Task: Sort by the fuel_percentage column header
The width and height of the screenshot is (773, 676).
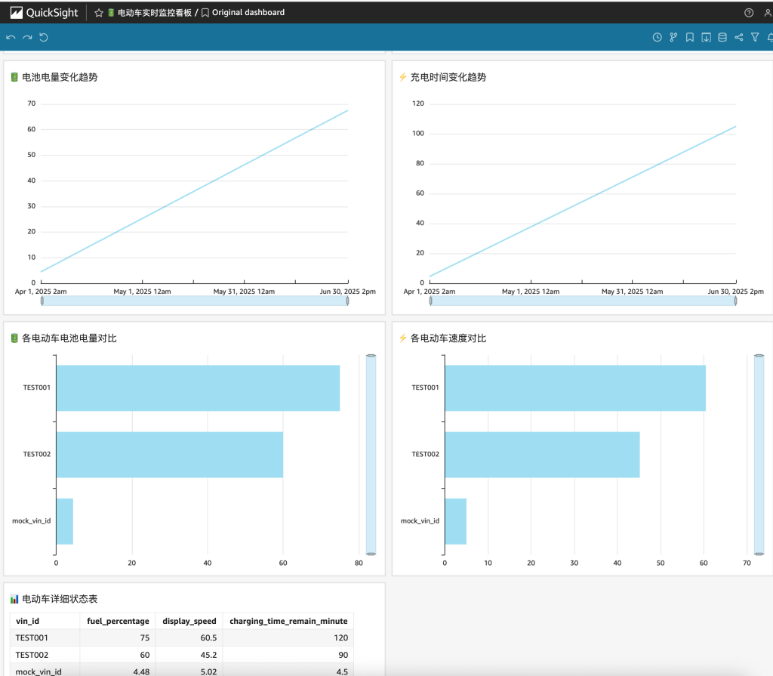Action: pos(118,621)
